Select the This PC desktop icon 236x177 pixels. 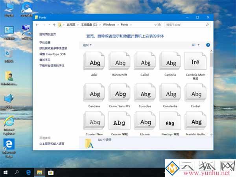point(9,9)
